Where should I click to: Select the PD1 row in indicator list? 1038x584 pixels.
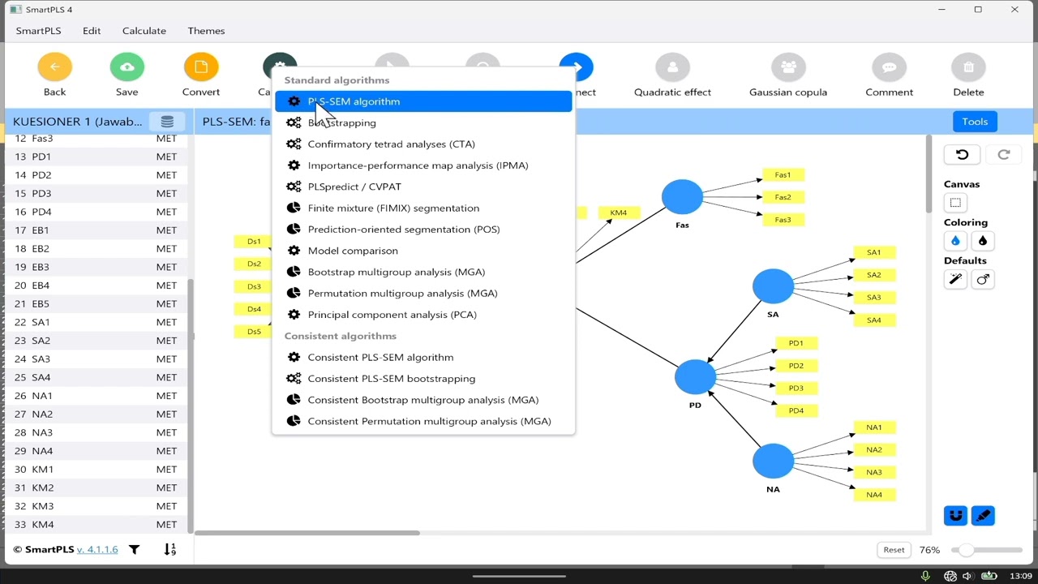(x=96, y=157)
